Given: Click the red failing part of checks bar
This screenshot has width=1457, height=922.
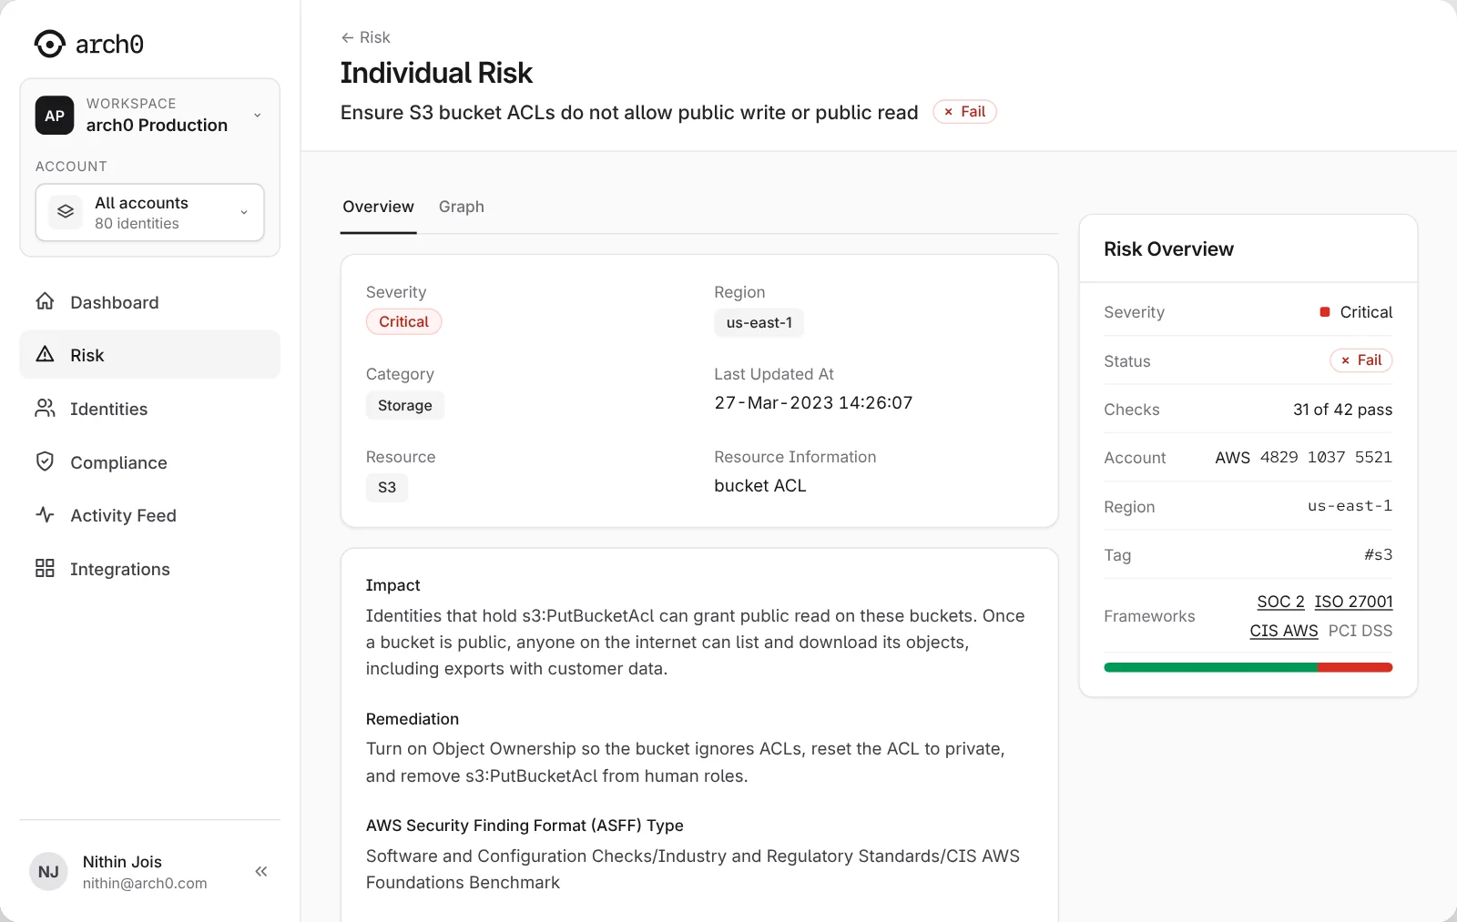Looking at the screenshot, I should tap(1355, 667).
